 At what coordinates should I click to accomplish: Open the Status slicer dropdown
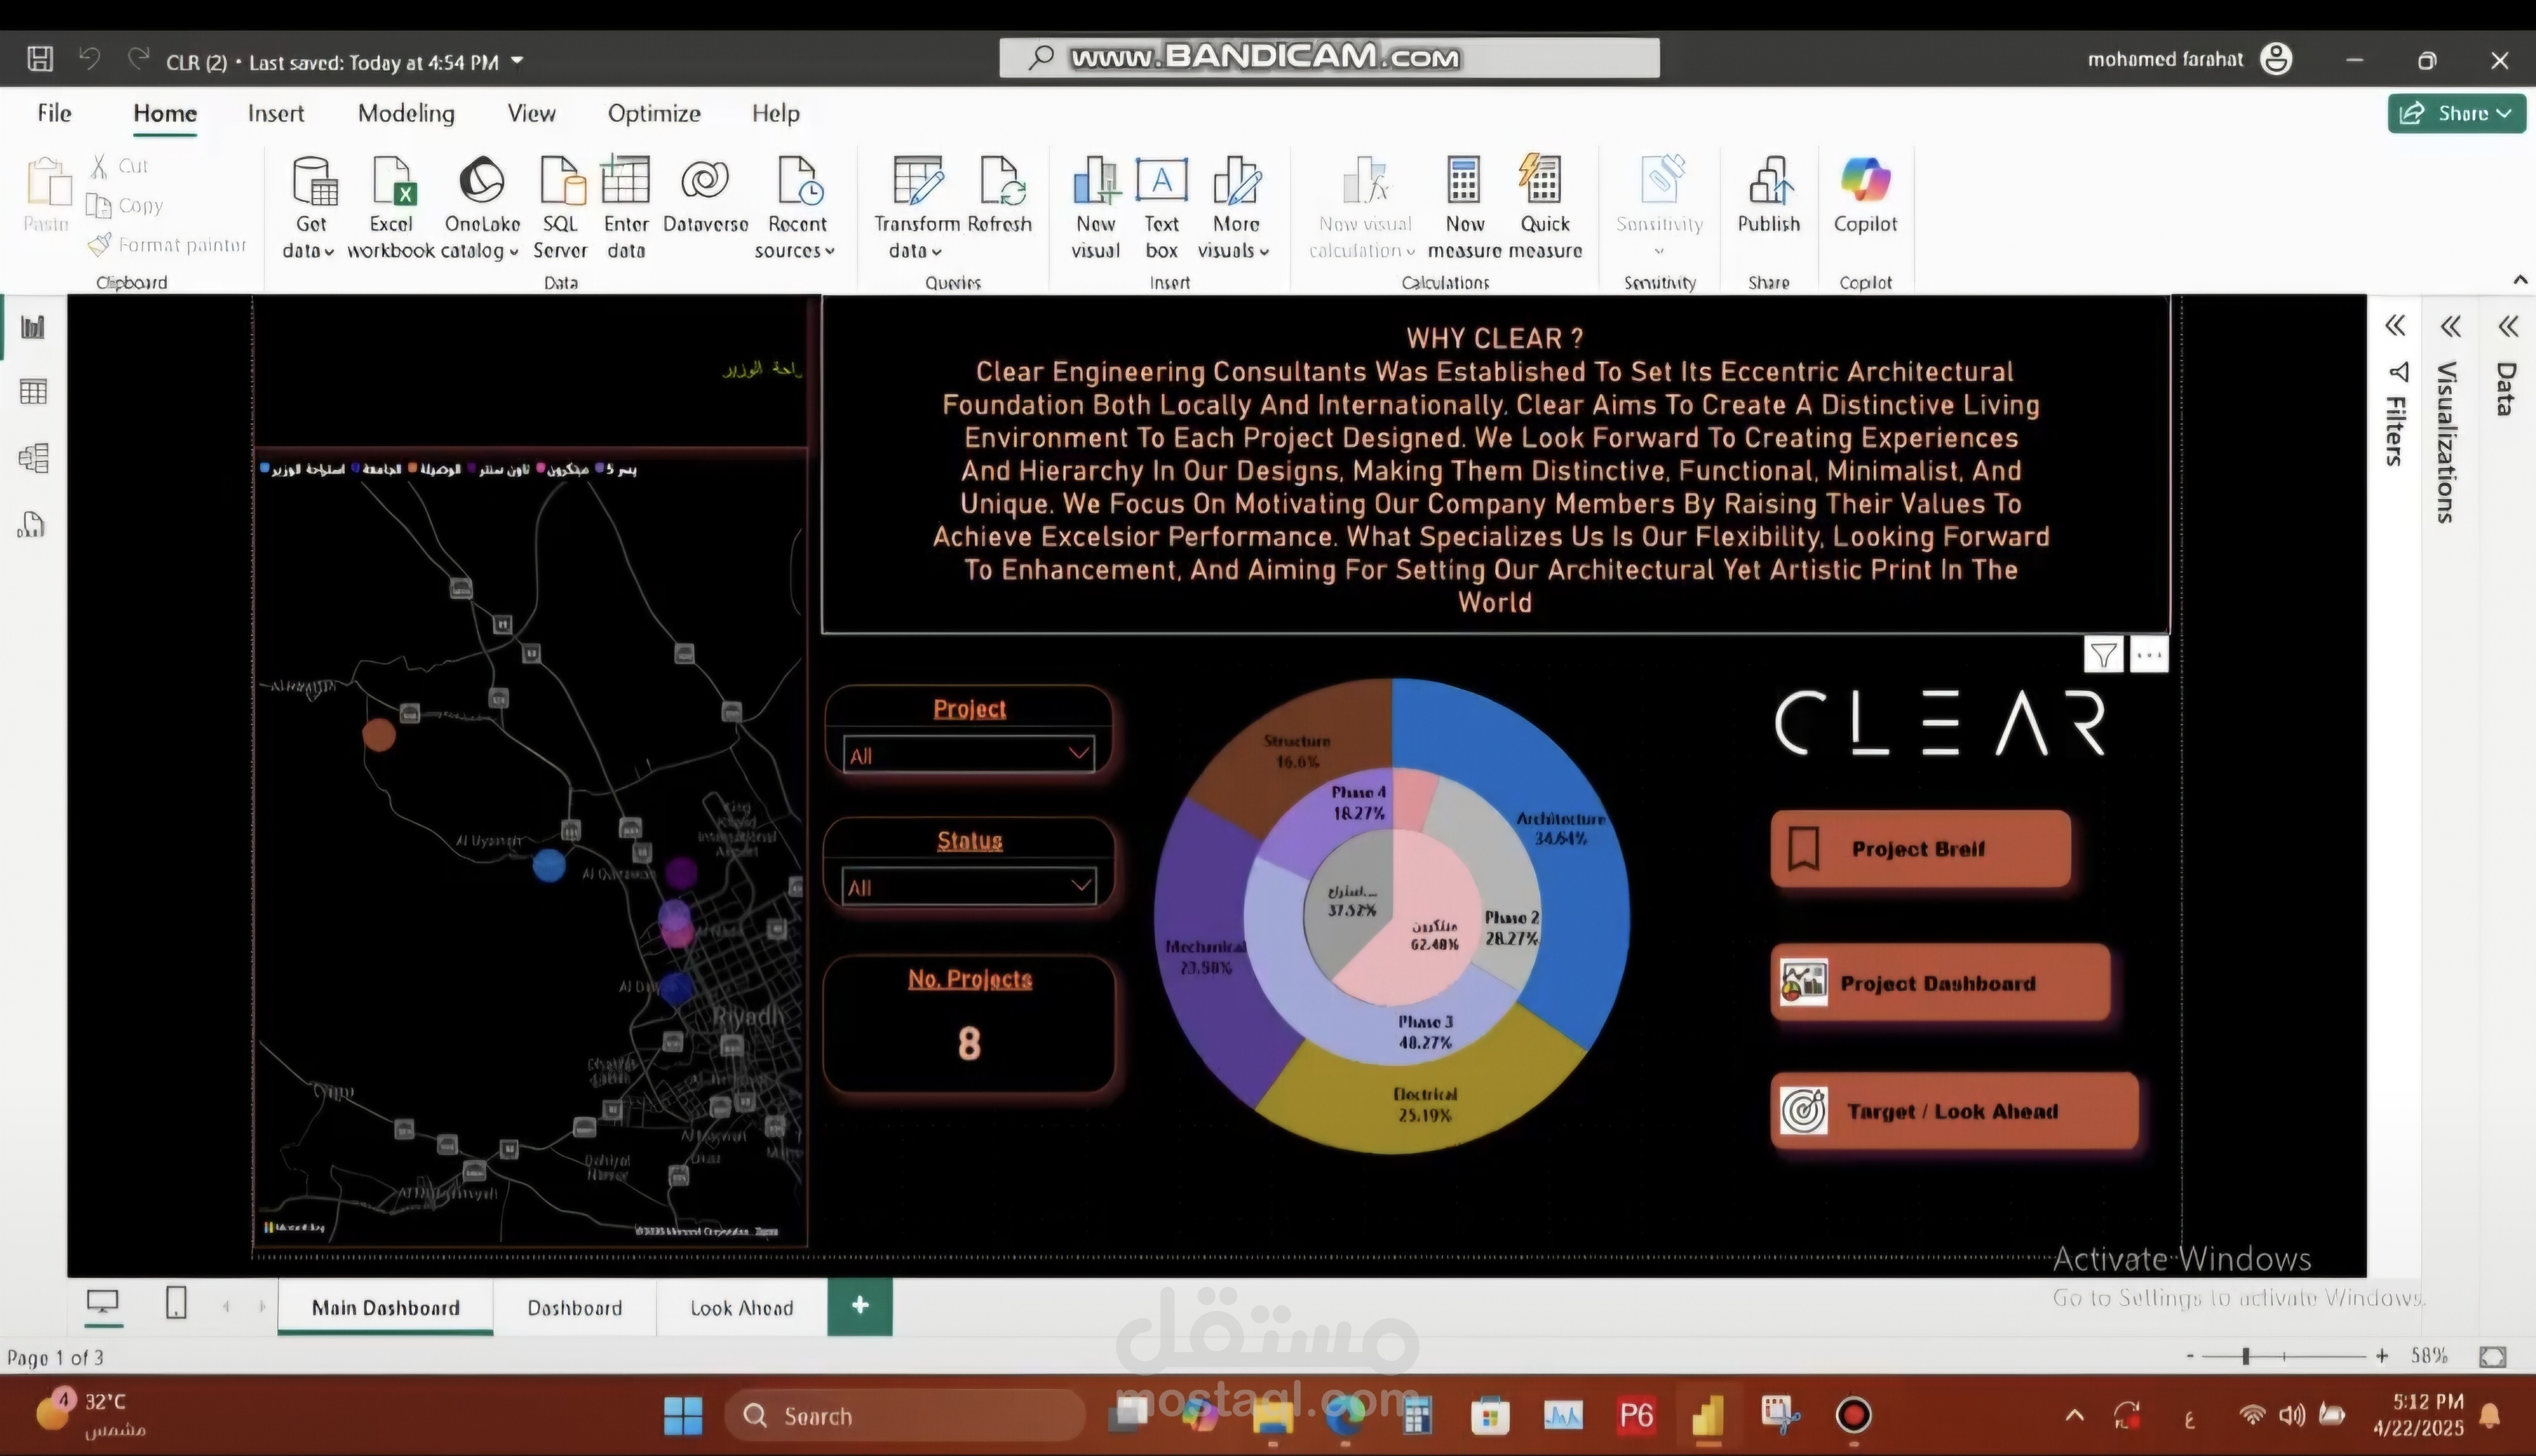[x=969, y=886]
